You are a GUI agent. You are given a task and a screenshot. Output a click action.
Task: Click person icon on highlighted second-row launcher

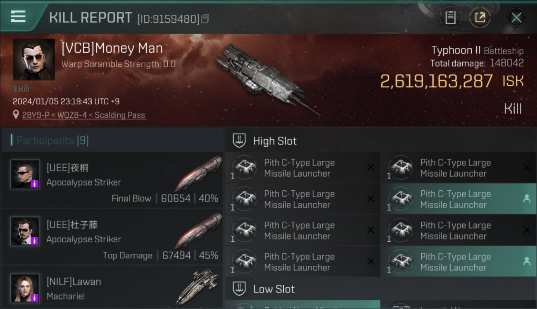[527, 199]
